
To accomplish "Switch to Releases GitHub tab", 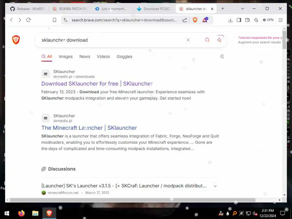I will 28,9.
